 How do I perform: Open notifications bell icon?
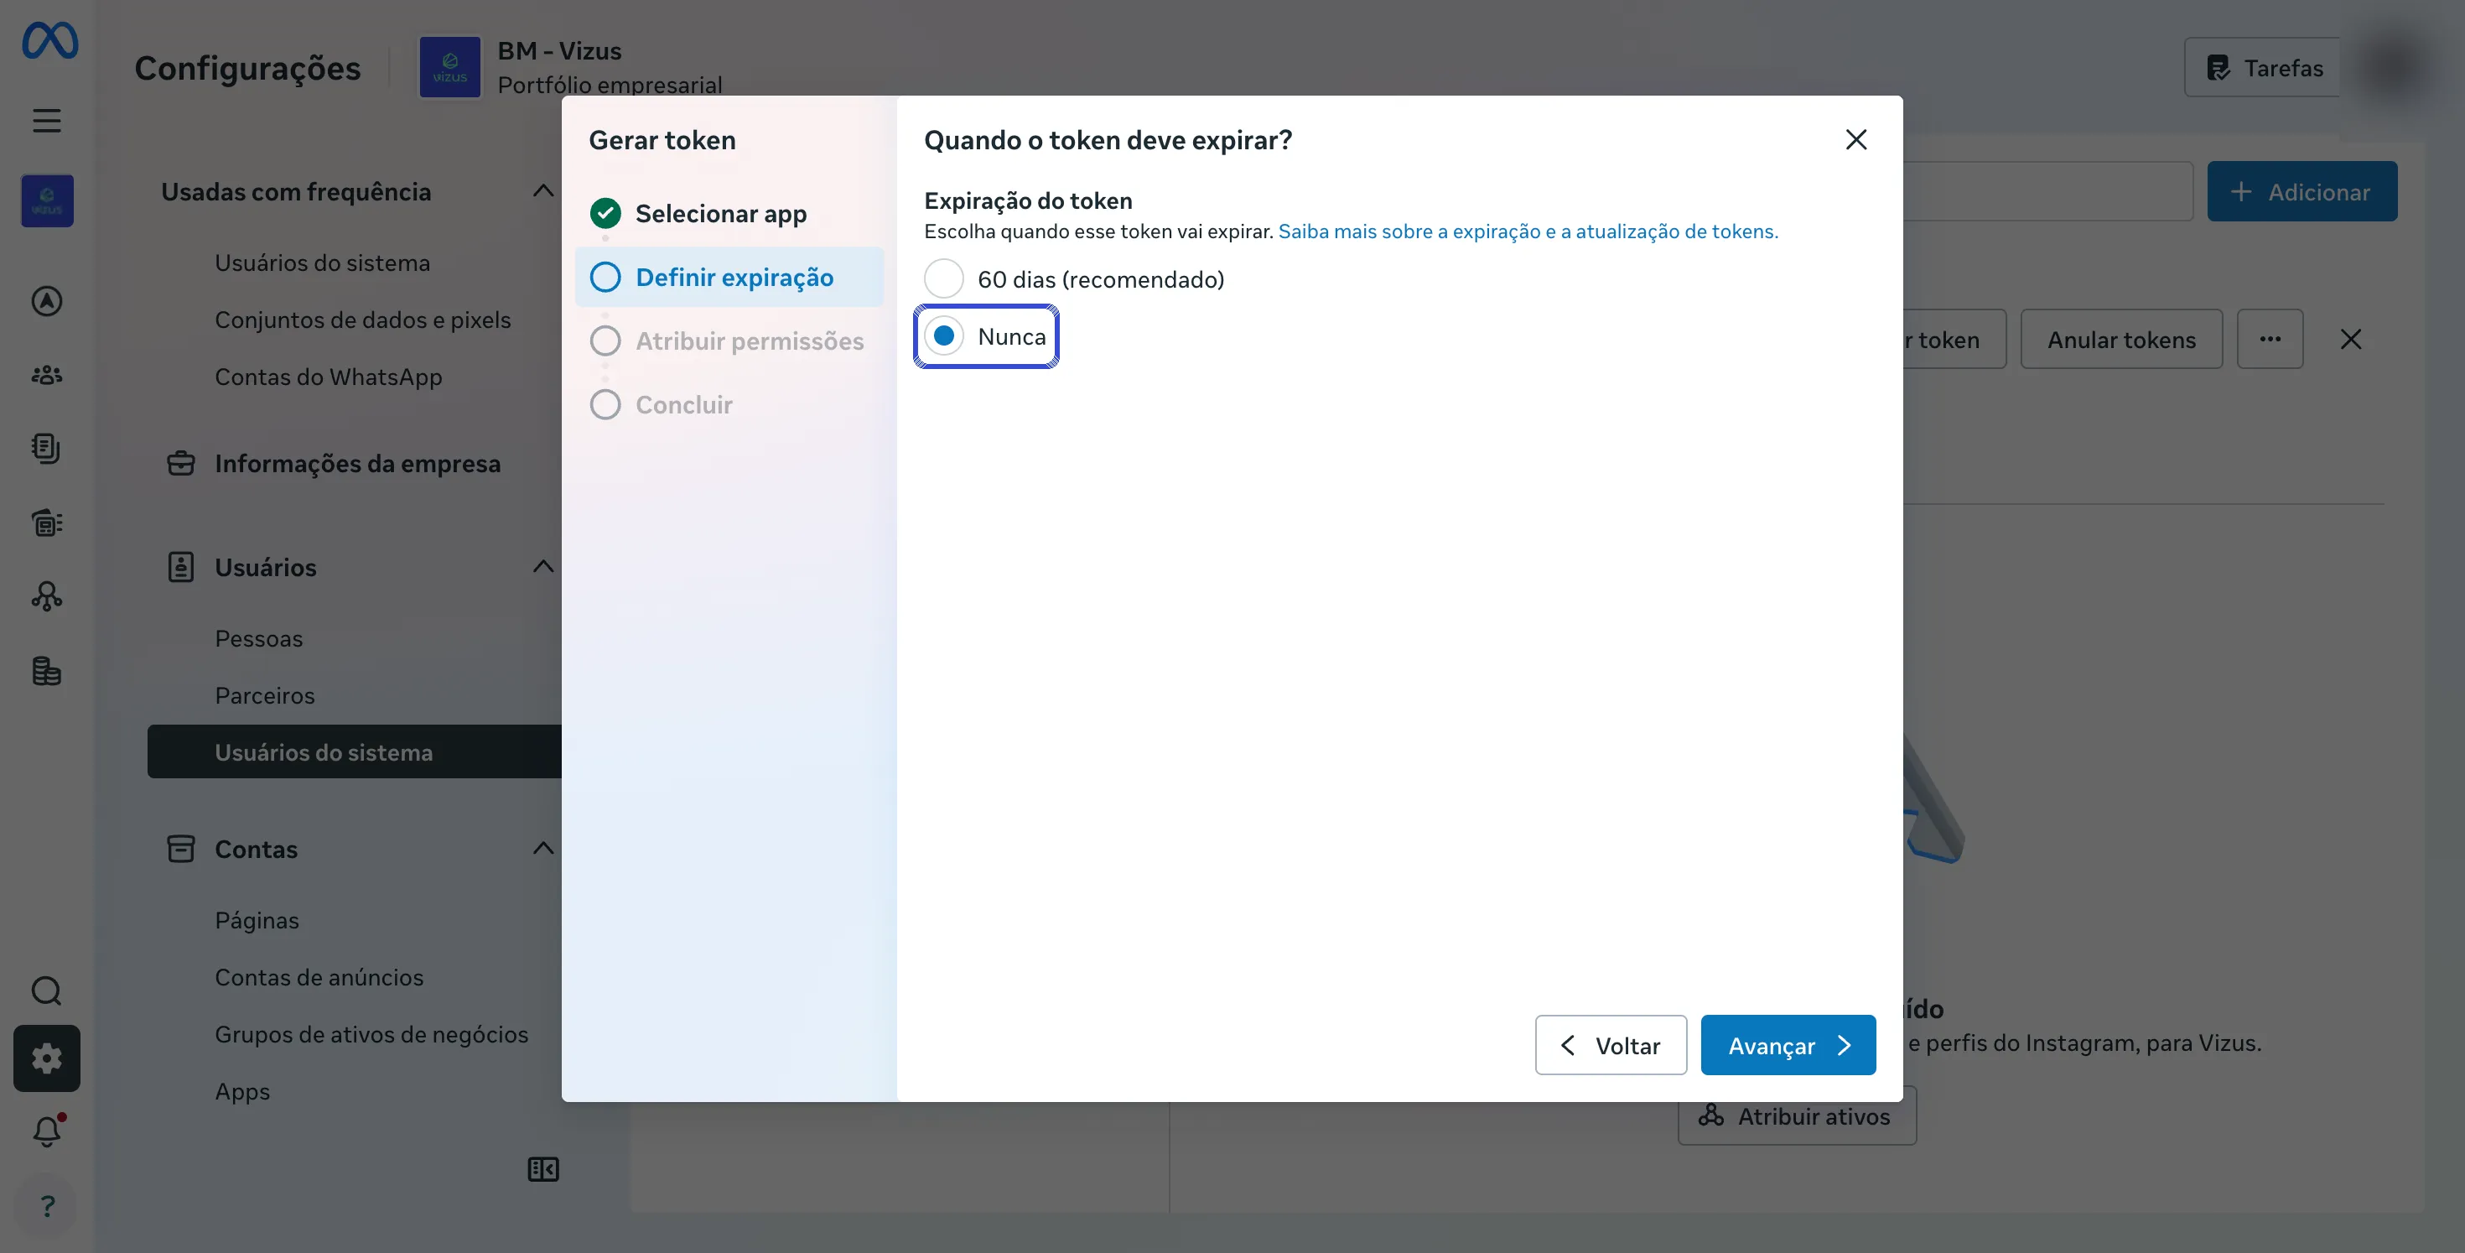click(x=47, y=1131)
